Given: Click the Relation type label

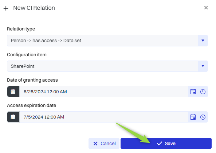Looking at the screenshot, I should (x=21, y=29).
